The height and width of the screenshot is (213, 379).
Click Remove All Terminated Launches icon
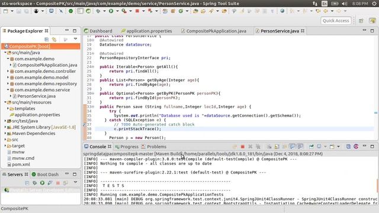pos(258,147)
